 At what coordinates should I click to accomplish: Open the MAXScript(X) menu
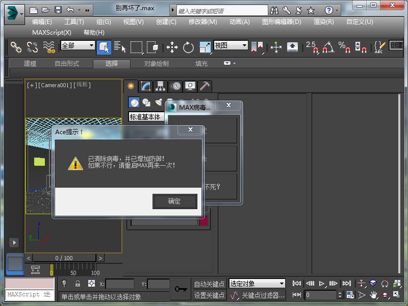pos(52,33)
